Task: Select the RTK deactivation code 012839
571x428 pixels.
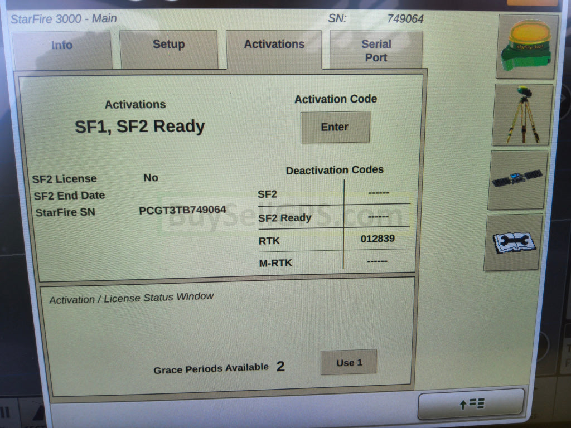Action: click(378, 239)
